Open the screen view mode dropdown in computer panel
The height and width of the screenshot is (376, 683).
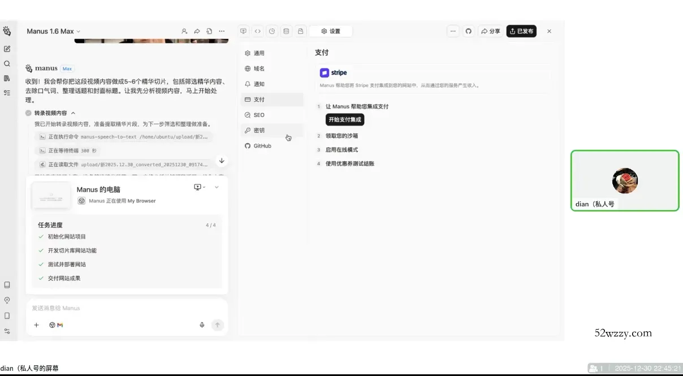point(200,187)
